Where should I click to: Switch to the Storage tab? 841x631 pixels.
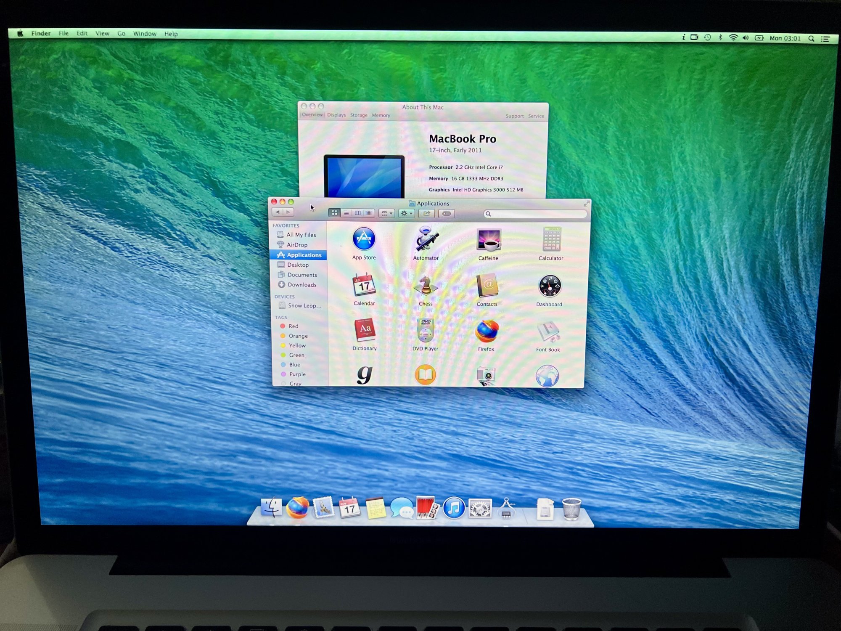click(359, 115)
